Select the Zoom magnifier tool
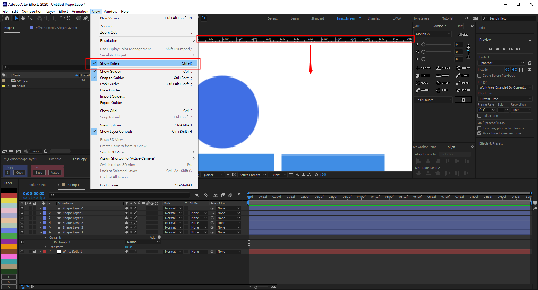This screenshot has height=290, width=538. point(30,18)
